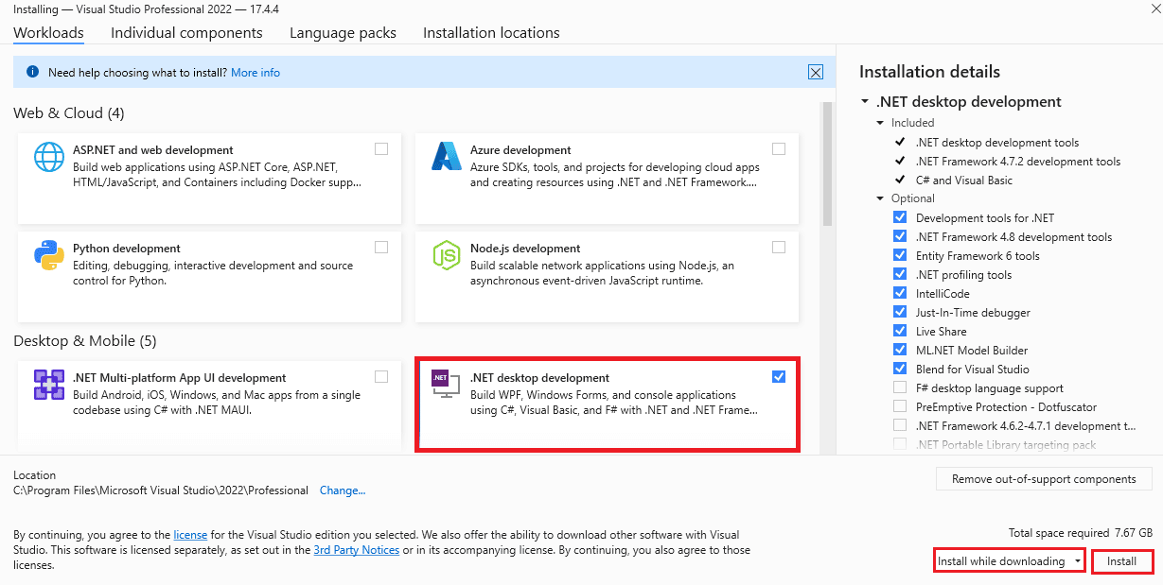Viewport: 1163px width, 585px height.
Task: Click the ASP.NET globe workload icon
Action: coord(49,157)
